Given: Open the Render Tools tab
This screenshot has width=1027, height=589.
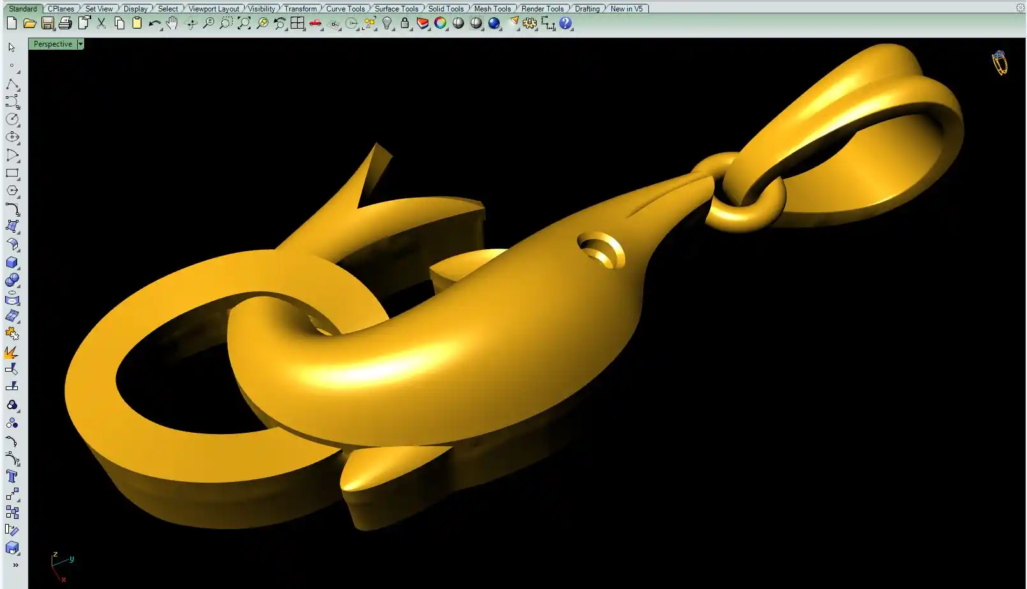Looking at the screenshot, I should coord(542,8).
